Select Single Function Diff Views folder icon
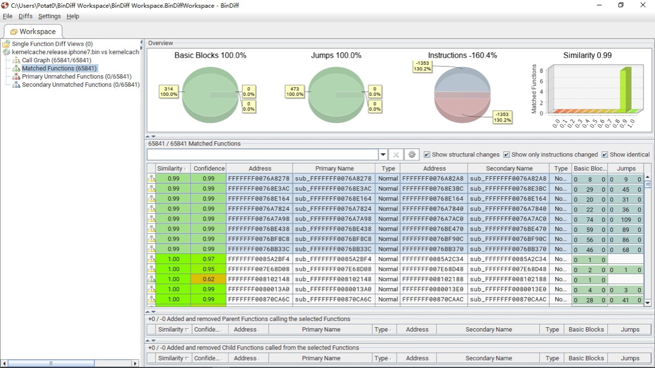The image size is (655, 368). point(6,44)
